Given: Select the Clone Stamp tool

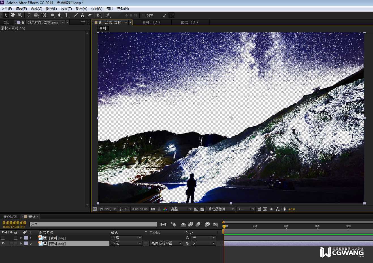Looking at the screenshot, I should point(82,15).
